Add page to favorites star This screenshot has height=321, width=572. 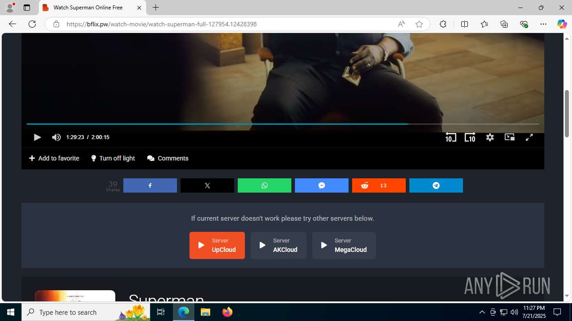tap(419, 24)
